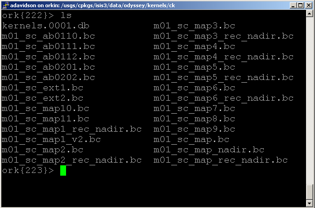Click the file m01_sc_map2_rec_nadir.bc
Image resolution: width=315 pixels, height=208 pixels.
(72, 160)
